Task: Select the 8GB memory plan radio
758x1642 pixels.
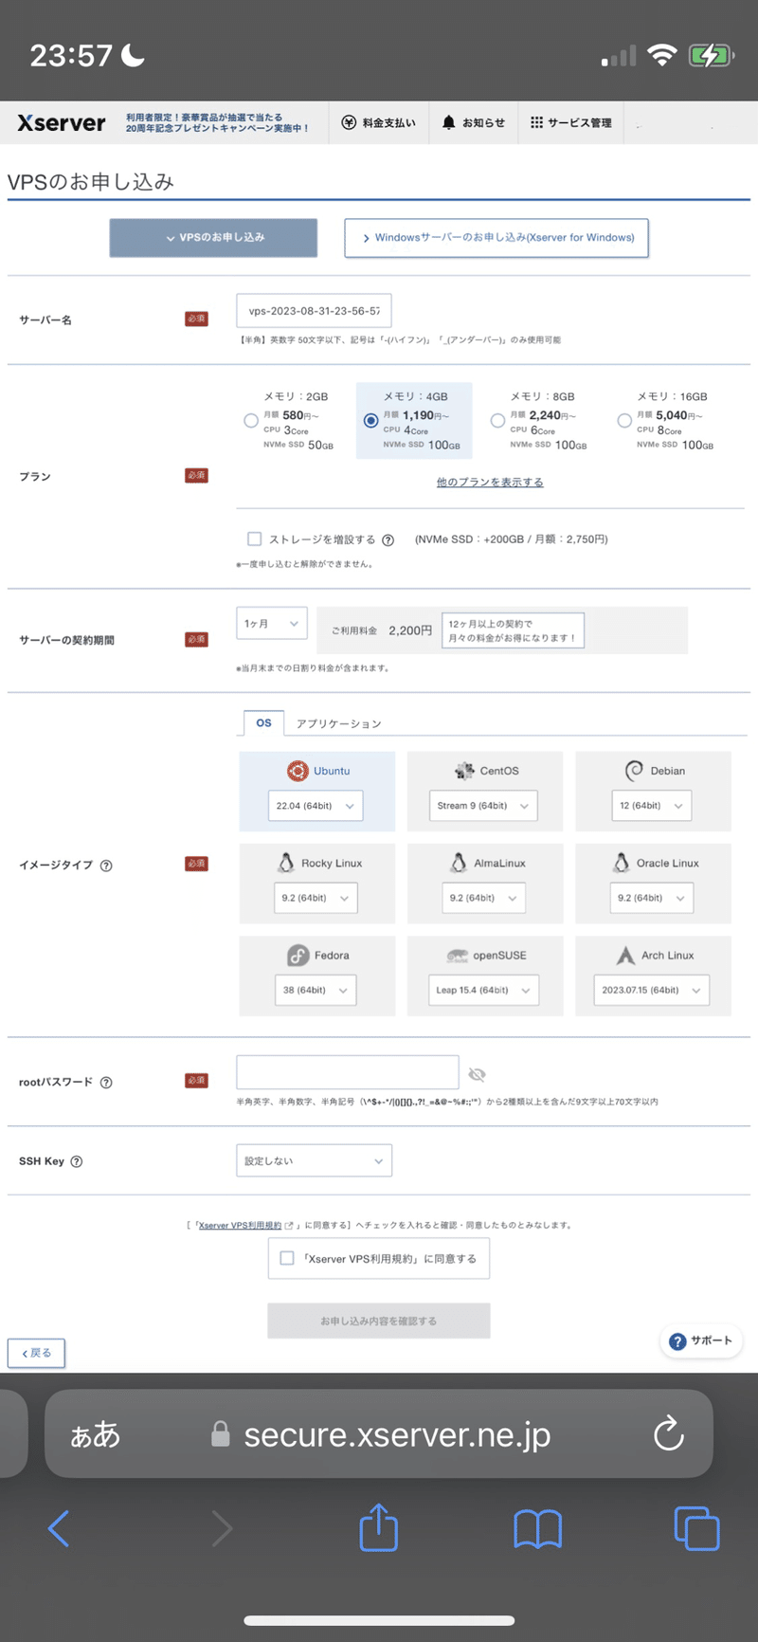Action: [497, 421]
